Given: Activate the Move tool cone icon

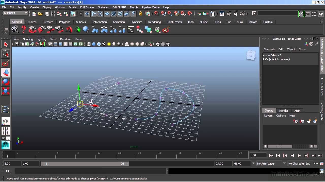Looking at the screenshot, I should pos(6,73).
